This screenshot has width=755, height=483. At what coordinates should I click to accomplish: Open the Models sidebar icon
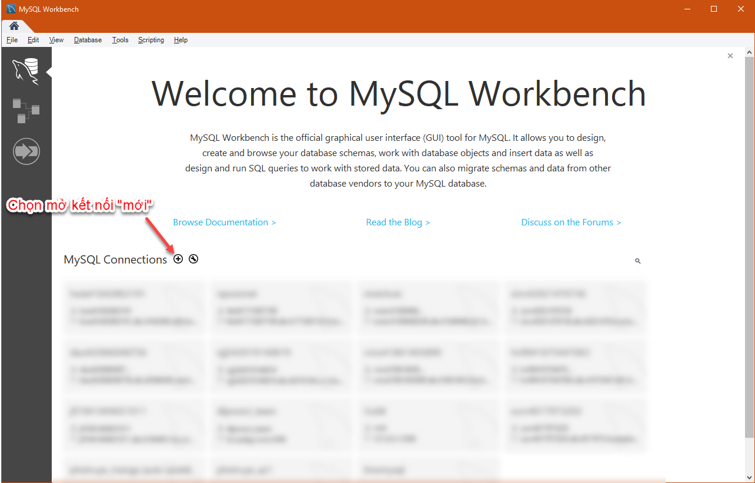pyautogui.click(x=26, y=110)
